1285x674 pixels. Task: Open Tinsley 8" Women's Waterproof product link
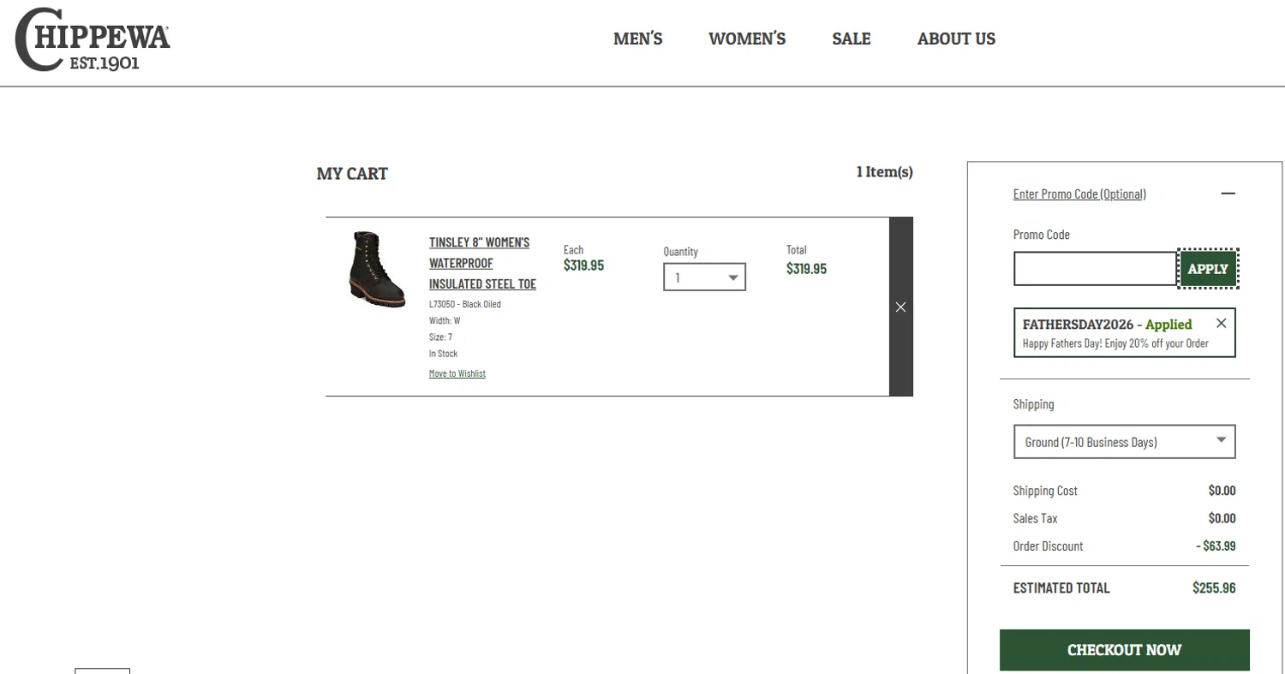482,263
